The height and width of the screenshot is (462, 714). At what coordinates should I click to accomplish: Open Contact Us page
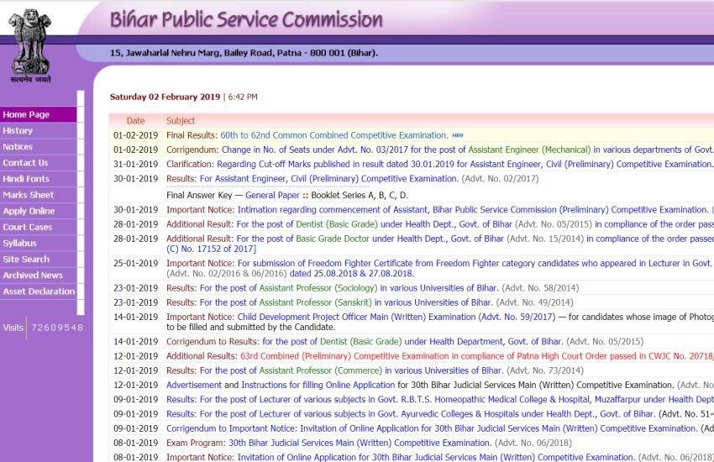tap(25, 163)
